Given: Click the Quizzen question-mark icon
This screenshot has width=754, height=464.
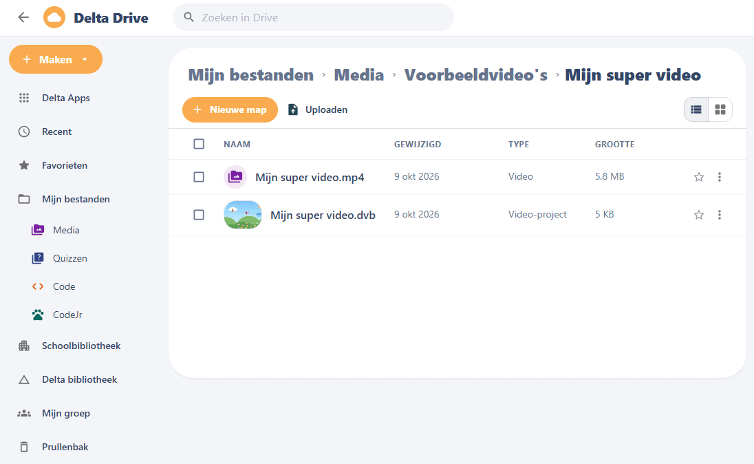Looking at the screenshot, I should (38, 258).
